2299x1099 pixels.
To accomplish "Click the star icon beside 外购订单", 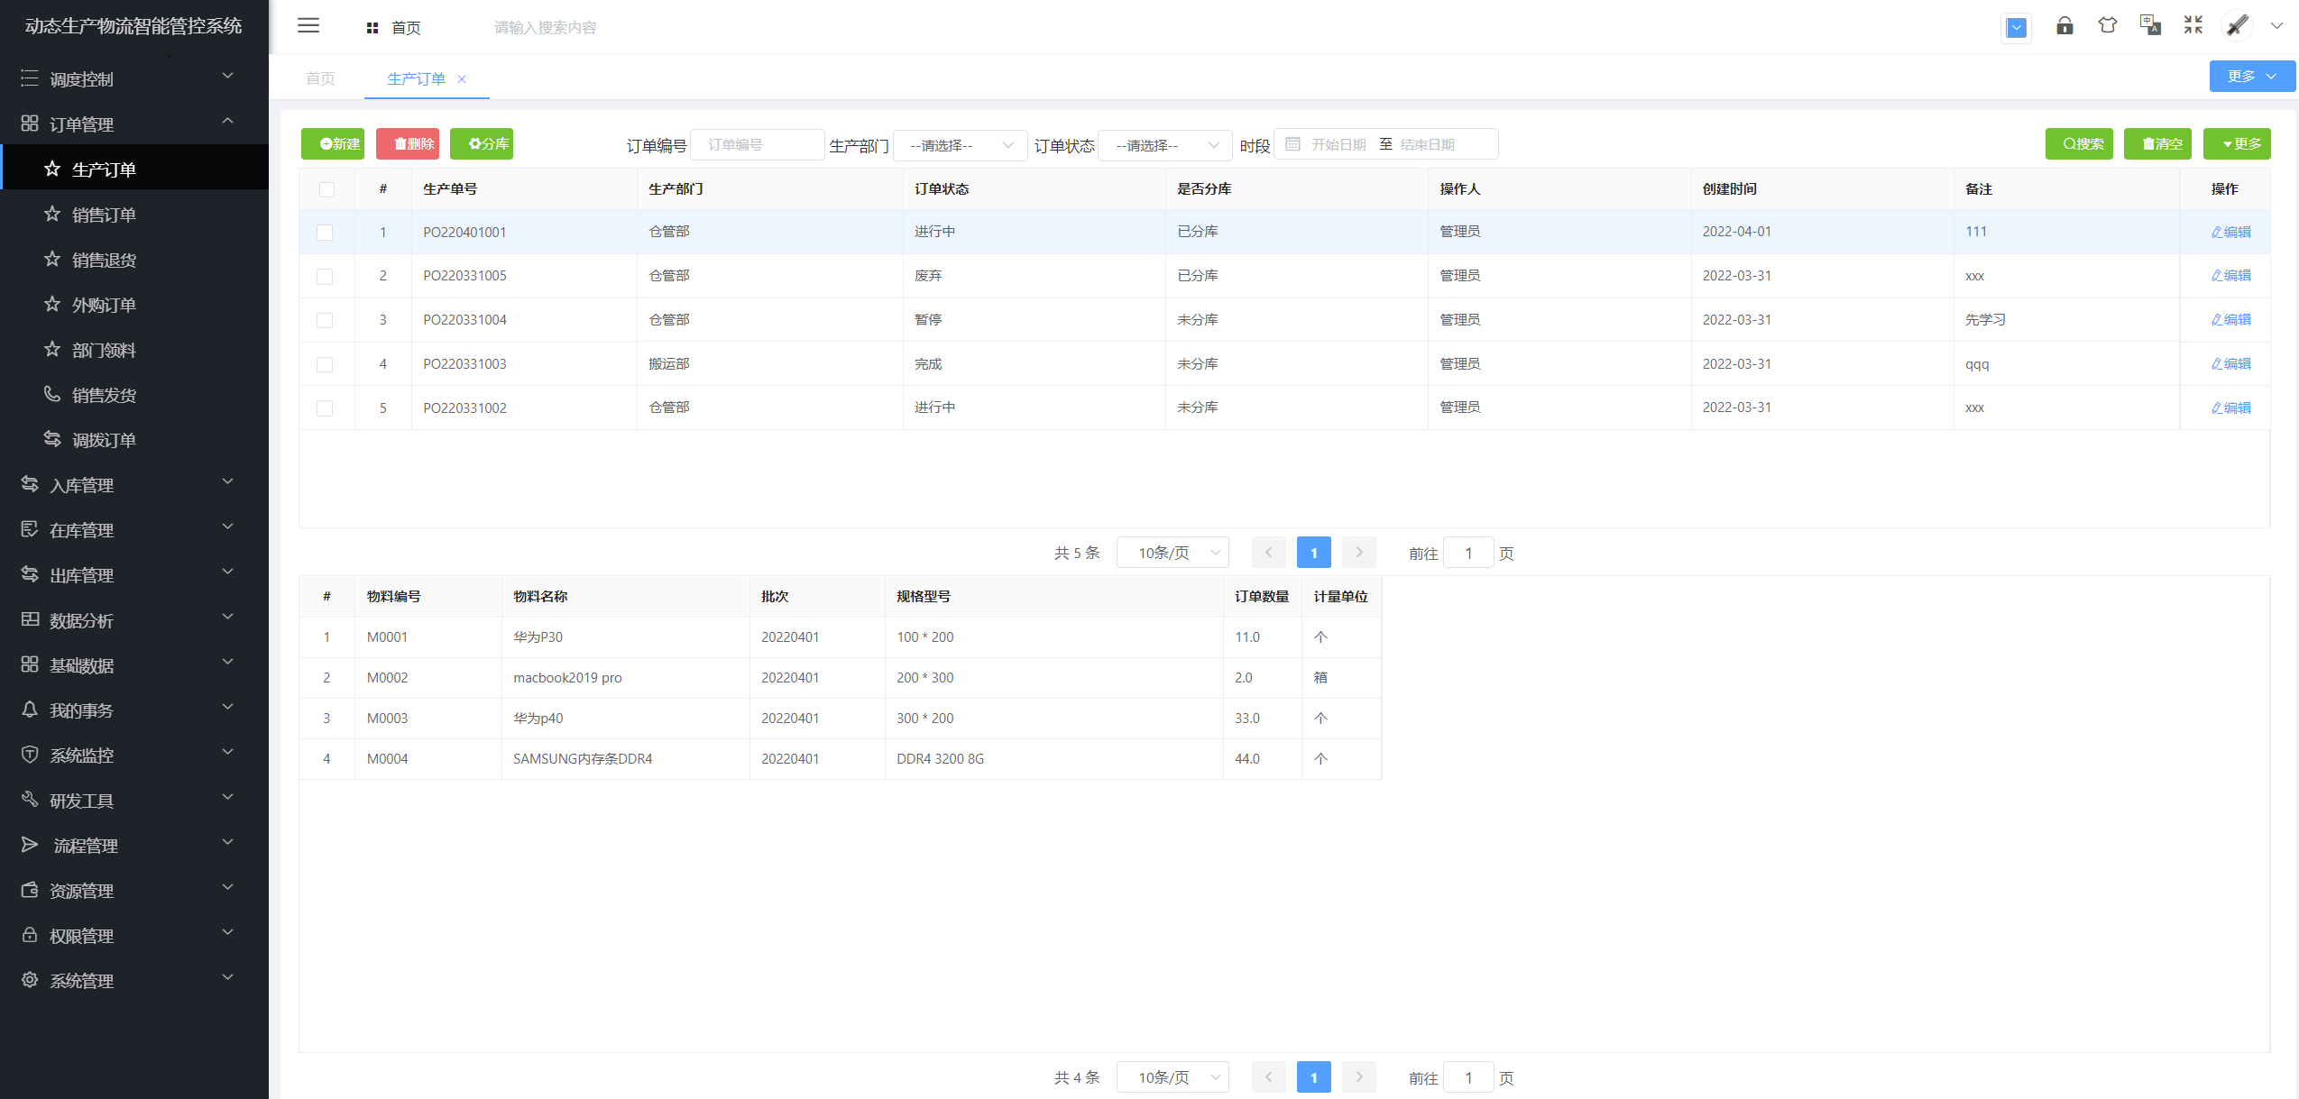I will tap(52, 305).
